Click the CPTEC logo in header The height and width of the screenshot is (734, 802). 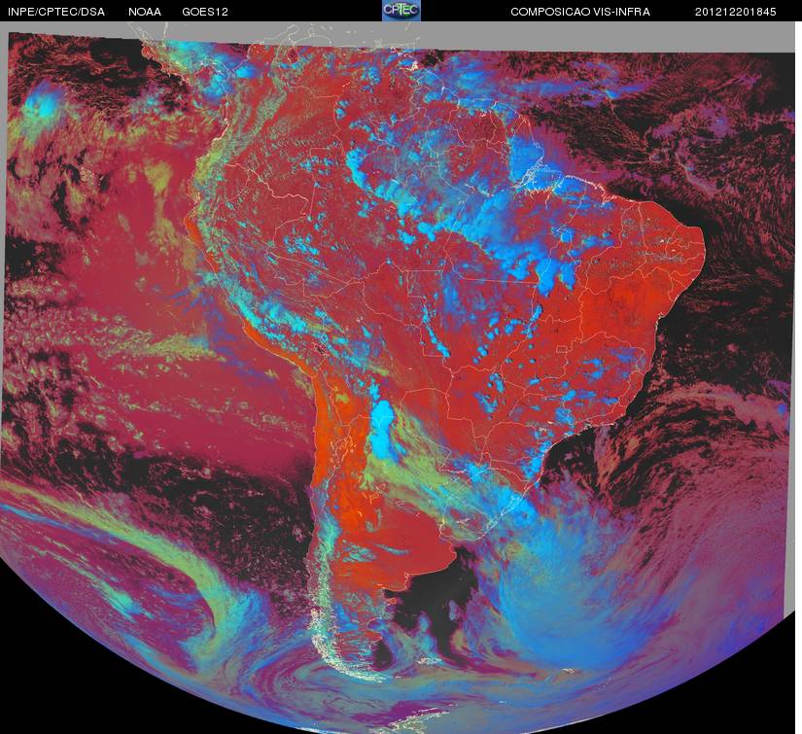401,11
